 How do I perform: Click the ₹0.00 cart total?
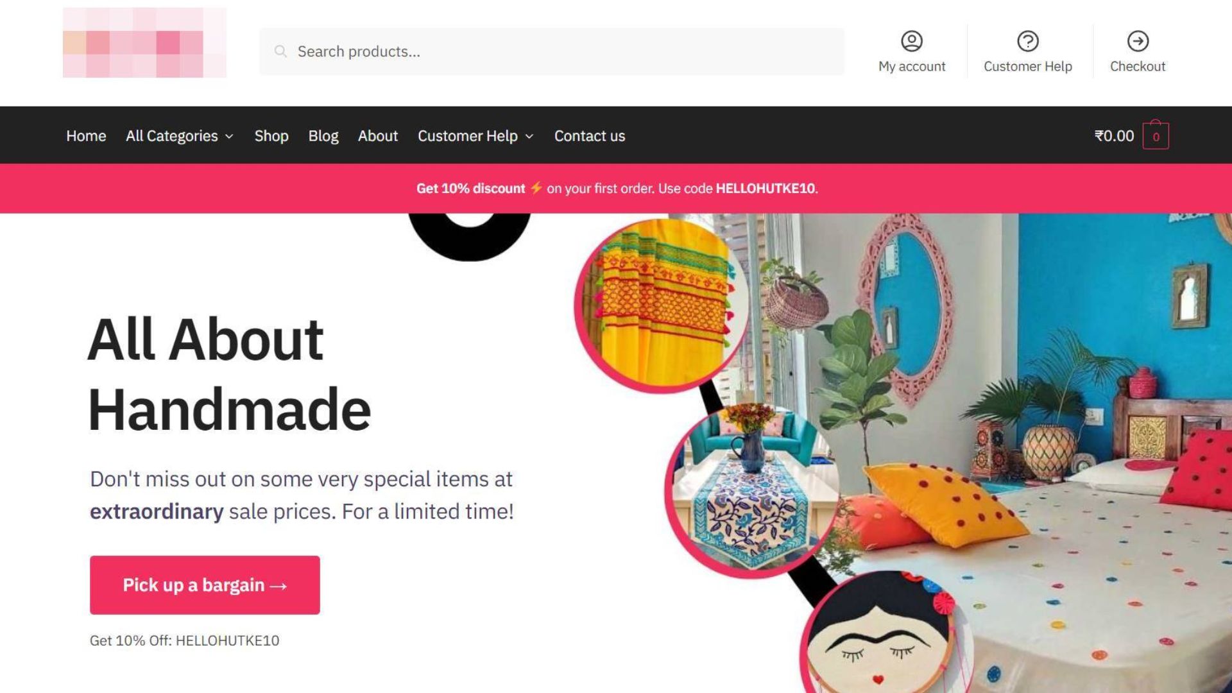[x=1114, y=136]
